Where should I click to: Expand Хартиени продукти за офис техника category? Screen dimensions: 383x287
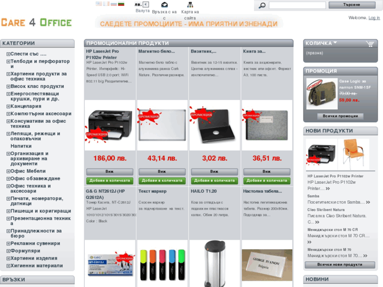tap(8, 74)
